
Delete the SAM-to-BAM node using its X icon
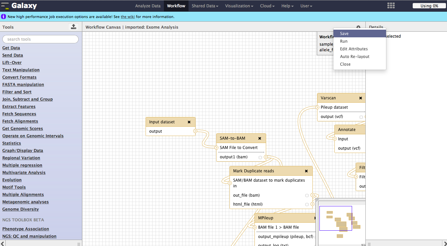(x=260, y=138)
